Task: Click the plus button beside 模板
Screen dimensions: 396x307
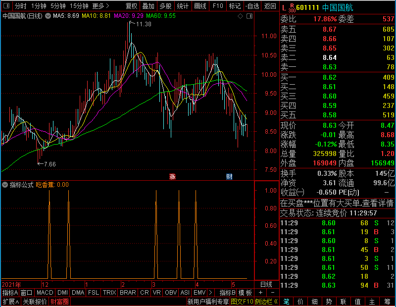Action: (x=261, y=293)
